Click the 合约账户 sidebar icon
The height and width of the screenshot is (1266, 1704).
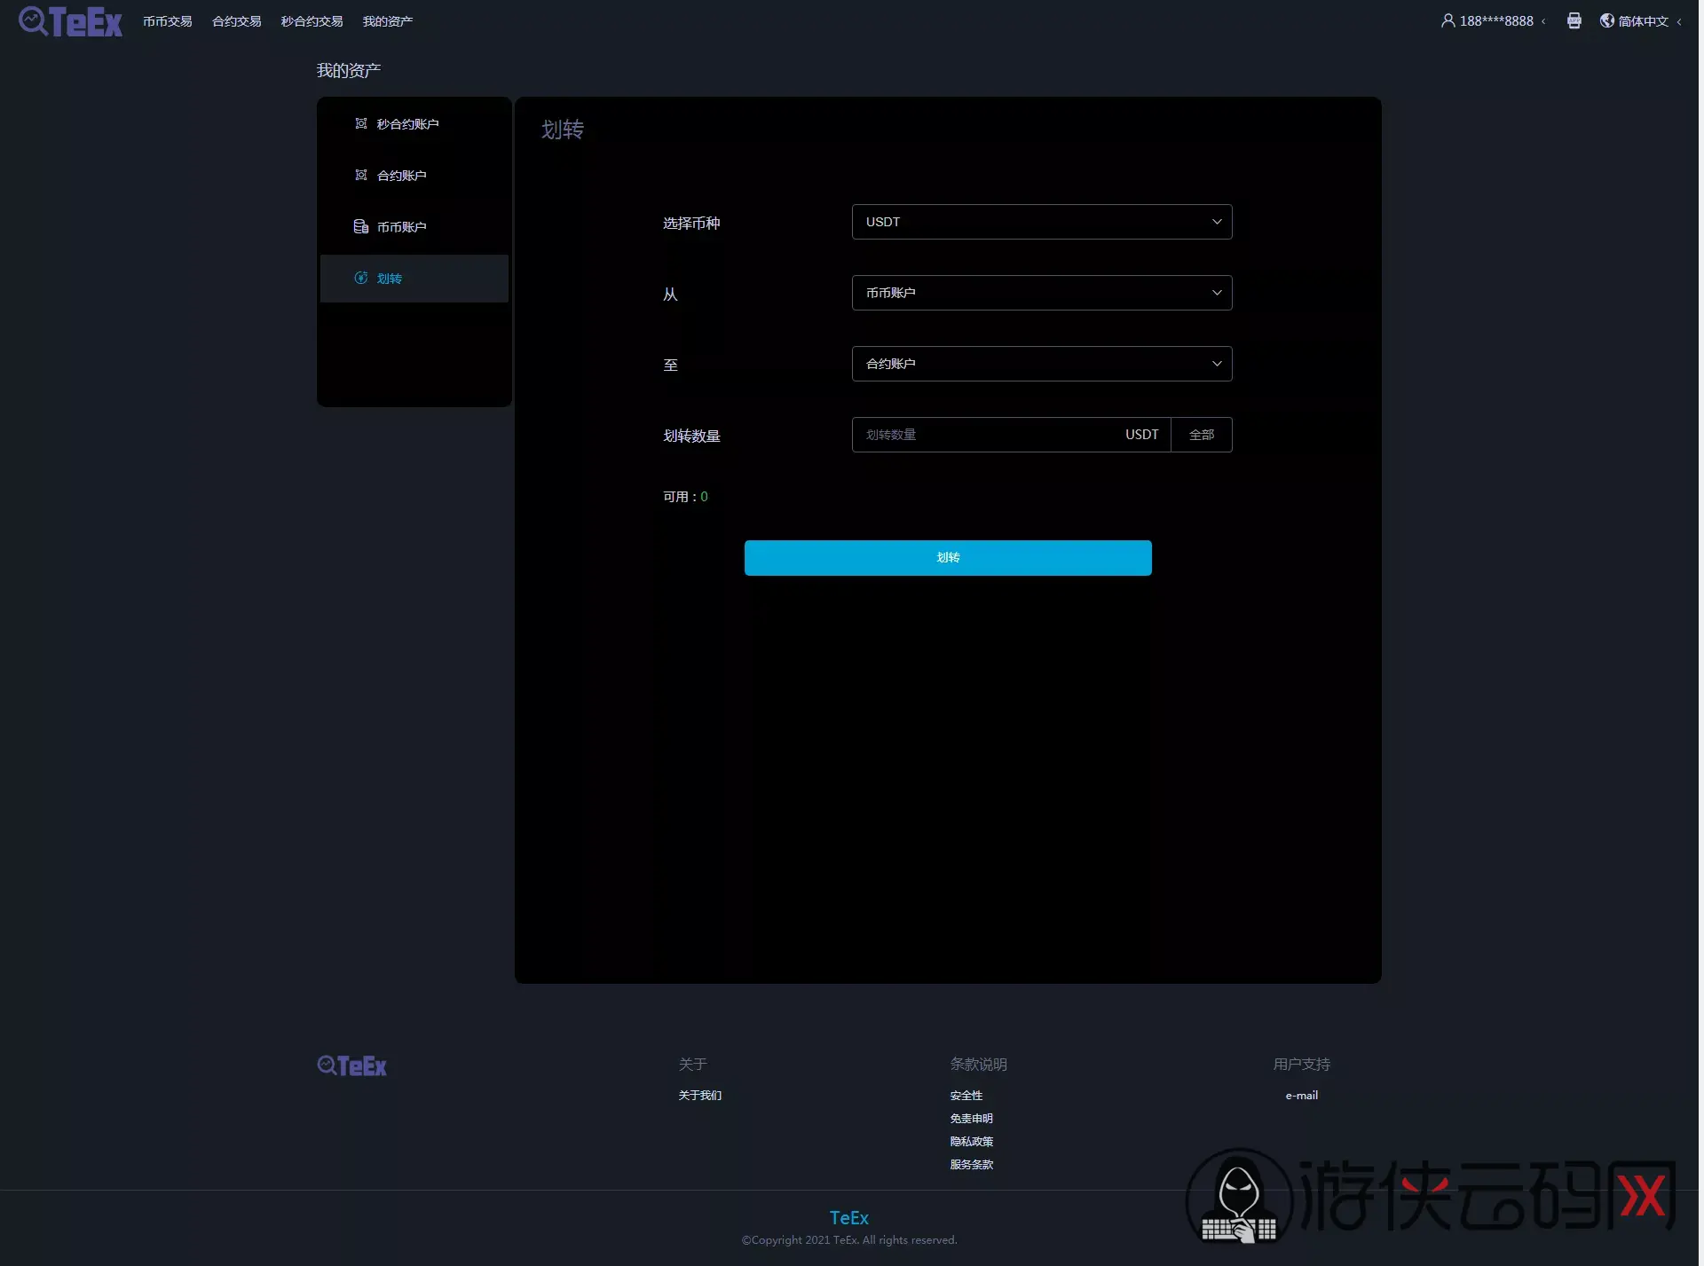[362, 175]
